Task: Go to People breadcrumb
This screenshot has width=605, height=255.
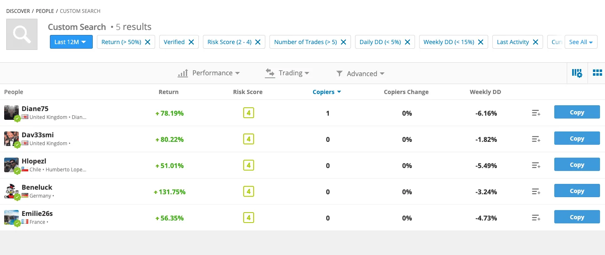Action: pyautogui.click(x=45, y=11)
